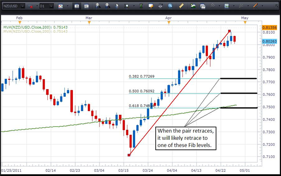Screen dimensions: 281x176
Task: Click the 03/15 date axis label
Action: (123, 170)
